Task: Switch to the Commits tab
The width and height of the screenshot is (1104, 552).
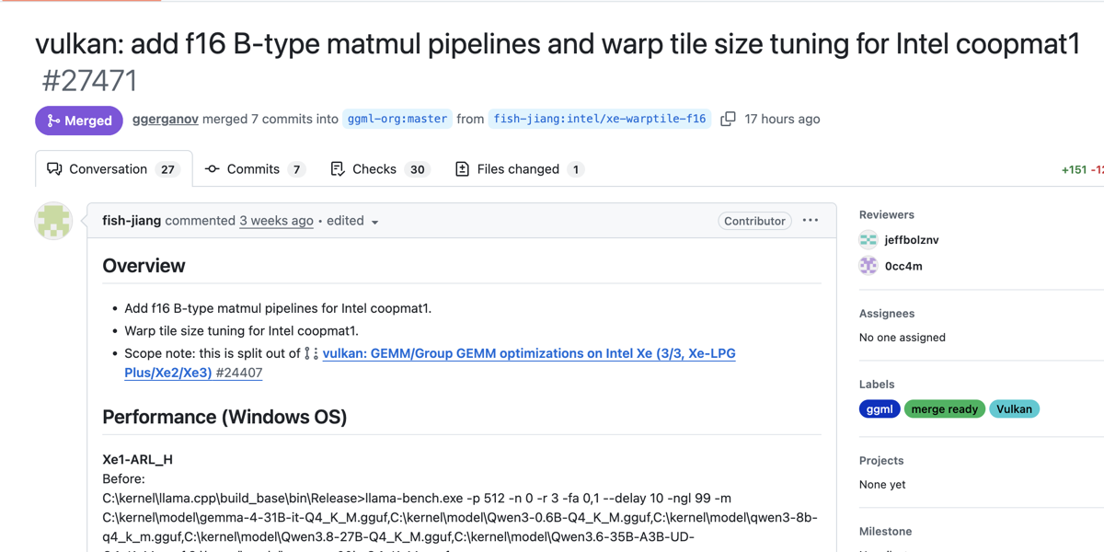Action: (255, 169)
